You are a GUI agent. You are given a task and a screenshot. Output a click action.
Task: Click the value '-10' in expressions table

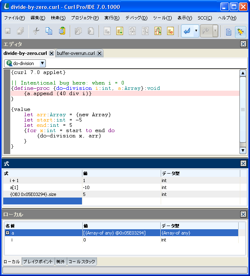86,187
